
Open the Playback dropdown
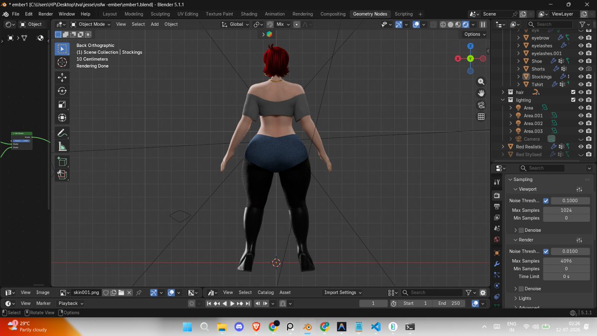(x=71, y=303)
